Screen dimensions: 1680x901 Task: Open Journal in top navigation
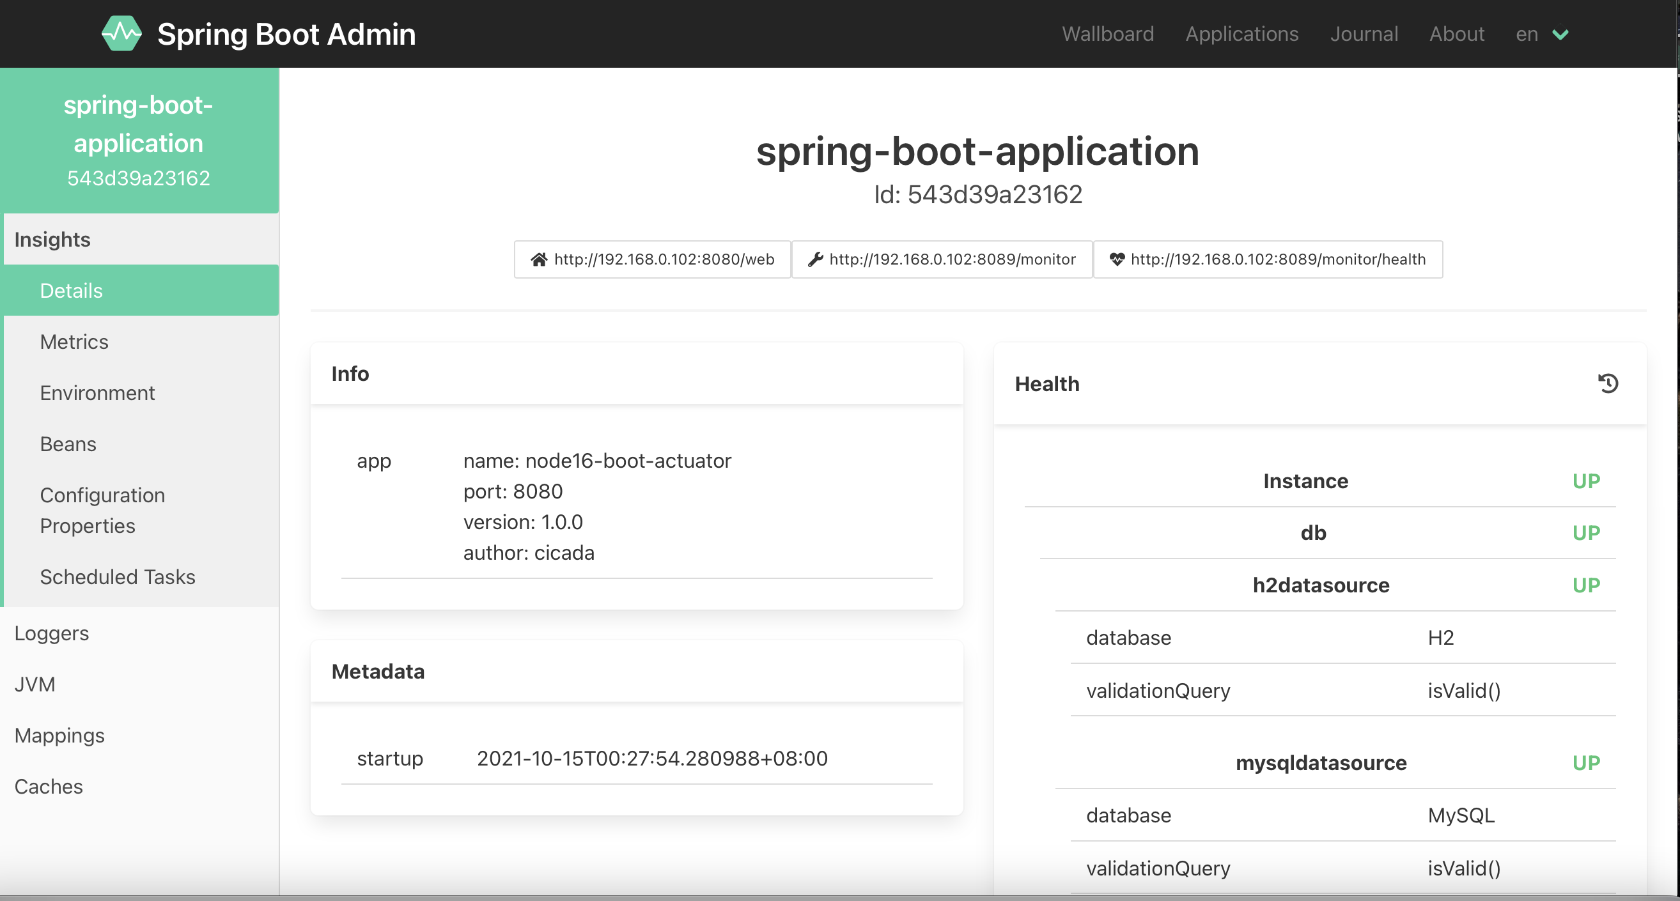[x=1364, y=34]
